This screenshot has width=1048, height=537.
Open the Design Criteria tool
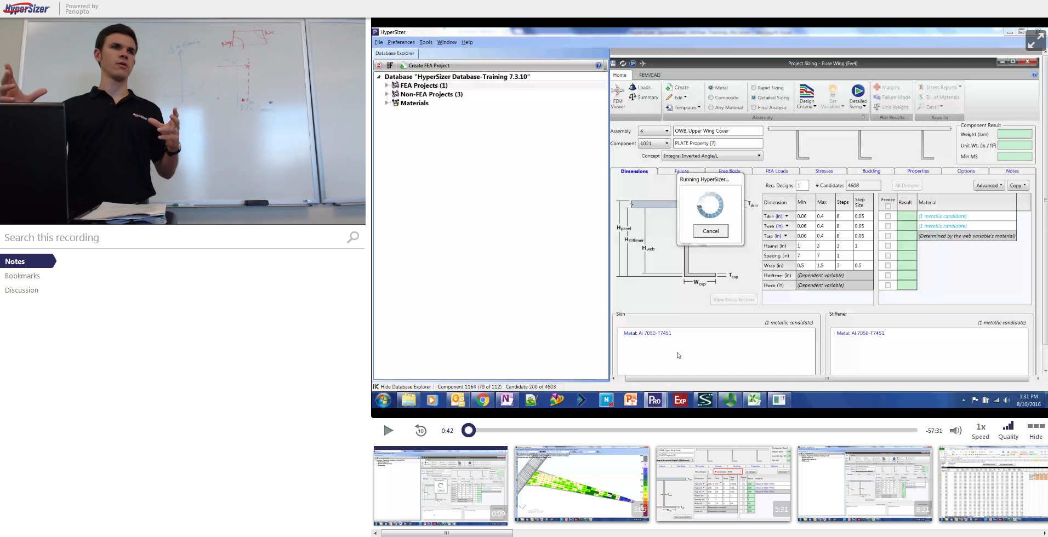pos(806,96)
